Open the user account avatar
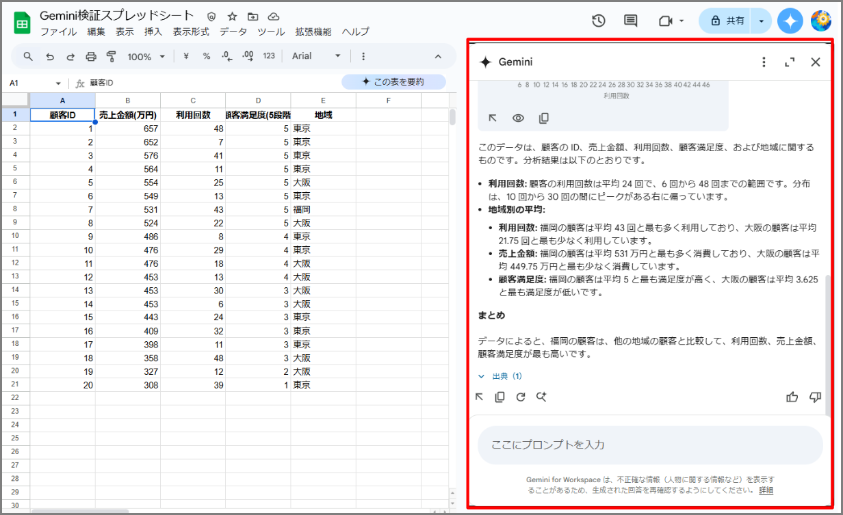This screenshot has height=515, width=843. [x=821, y=21]
